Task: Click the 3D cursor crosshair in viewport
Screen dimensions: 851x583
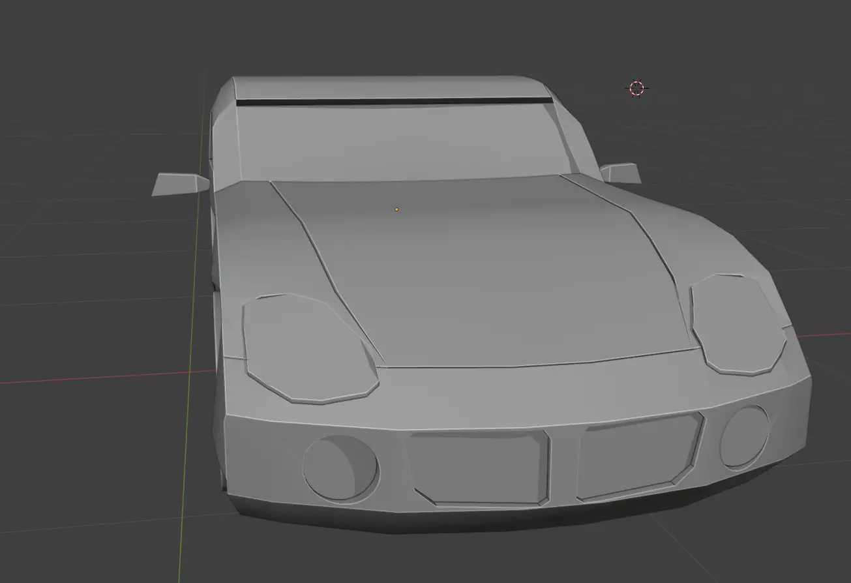Action: click(x=637, y=88)
